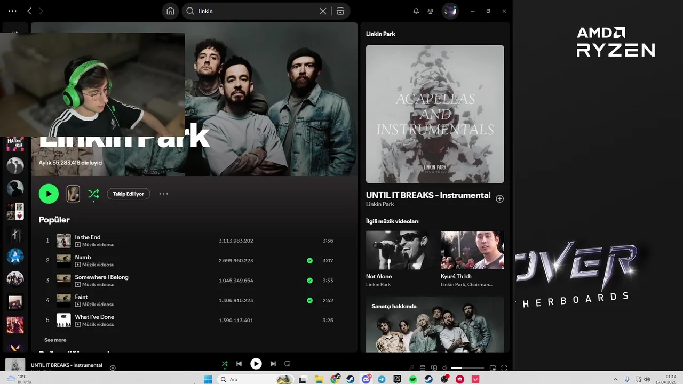Viewport: 683px width, 384px height.
Task: Open the mini player icon
Action: 493,367
